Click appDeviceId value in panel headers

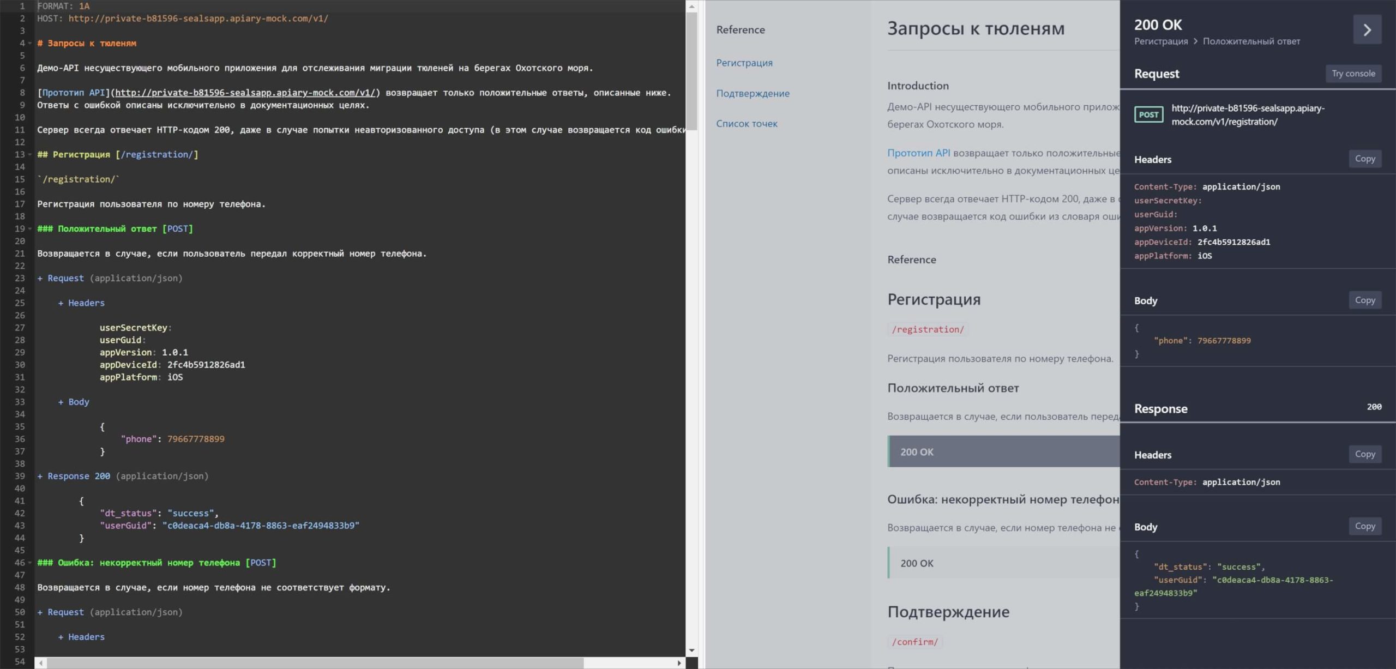(x=1233, y=242)
